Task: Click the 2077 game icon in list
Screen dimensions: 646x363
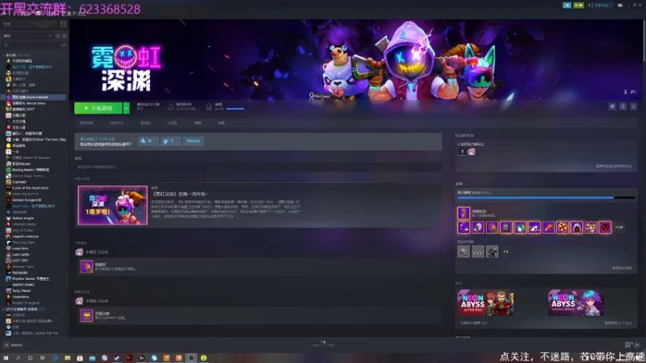Action: [x=8, y=109]
